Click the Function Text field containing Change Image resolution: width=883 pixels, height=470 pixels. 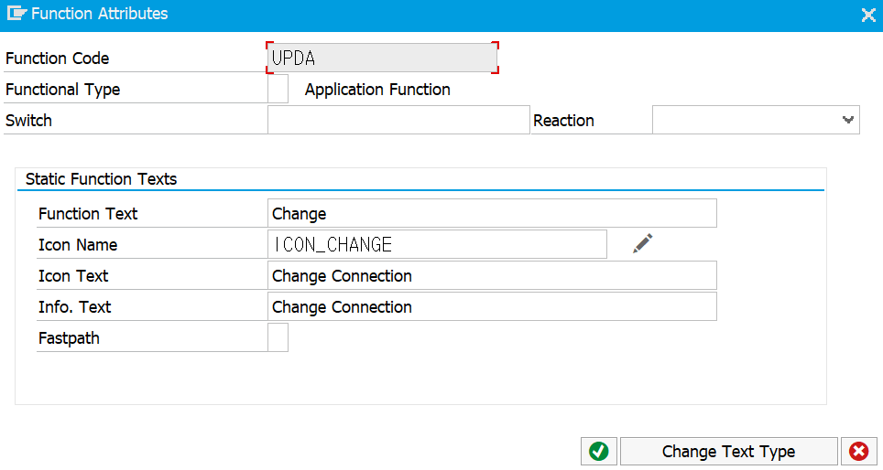coord(492,213)
